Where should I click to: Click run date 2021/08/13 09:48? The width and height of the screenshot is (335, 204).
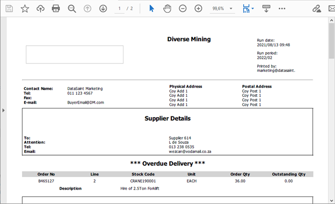tap(273, 45)
